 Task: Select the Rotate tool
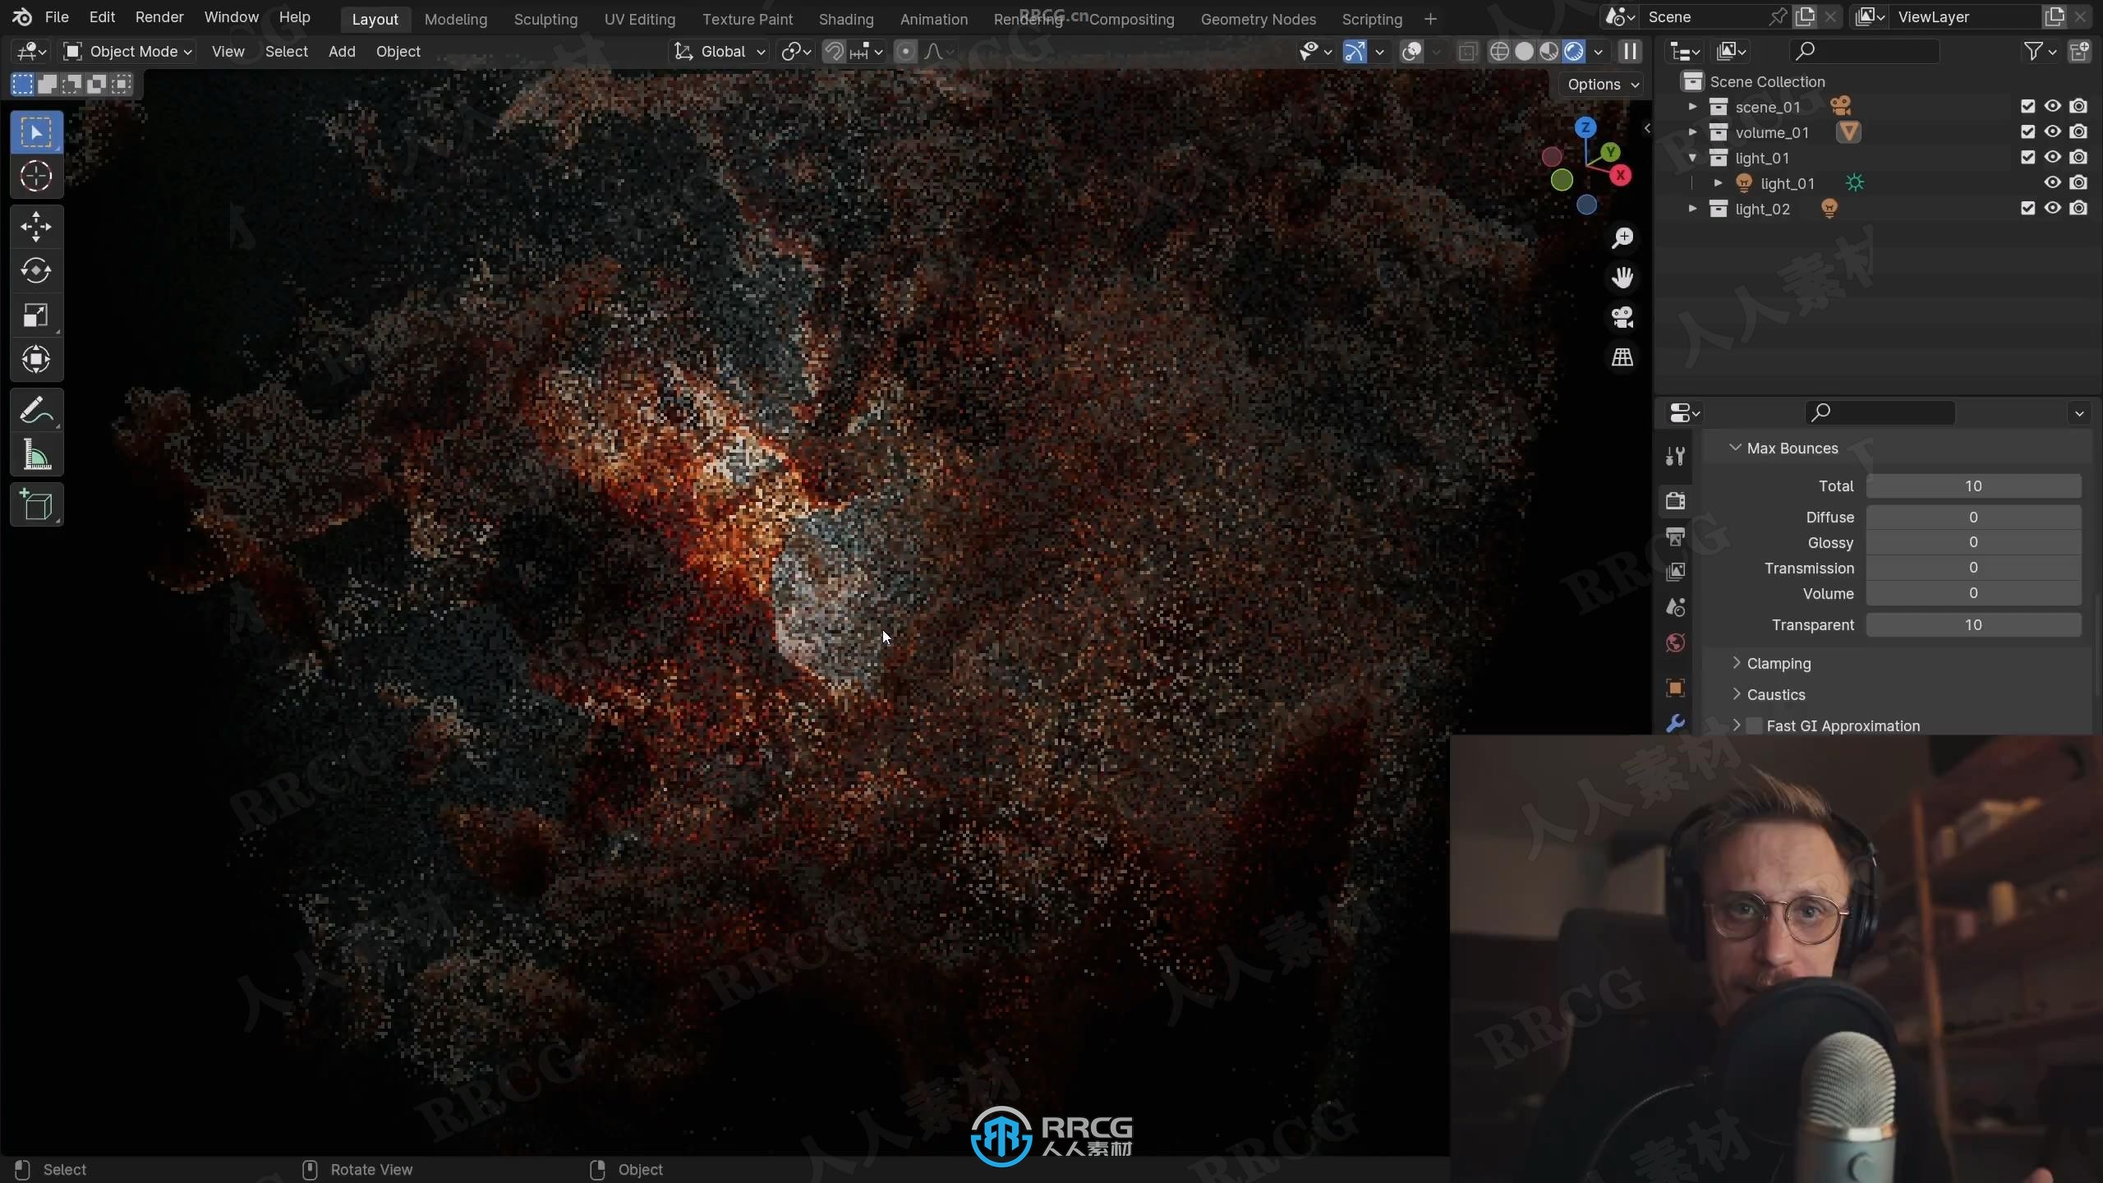tap(36, 270)
